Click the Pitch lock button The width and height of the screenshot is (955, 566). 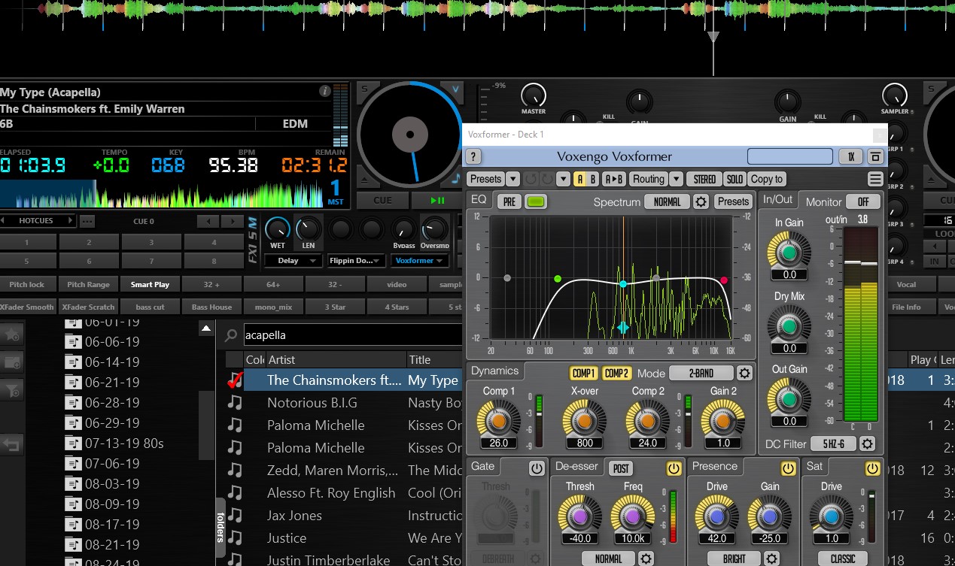click(27, 284)
